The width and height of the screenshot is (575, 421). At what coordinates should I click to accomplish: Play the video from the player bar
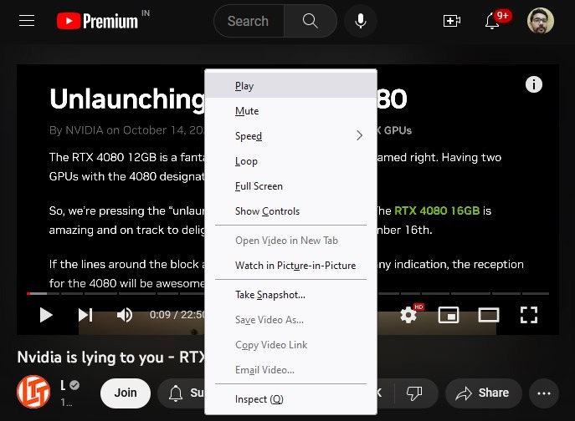(46, 315)
